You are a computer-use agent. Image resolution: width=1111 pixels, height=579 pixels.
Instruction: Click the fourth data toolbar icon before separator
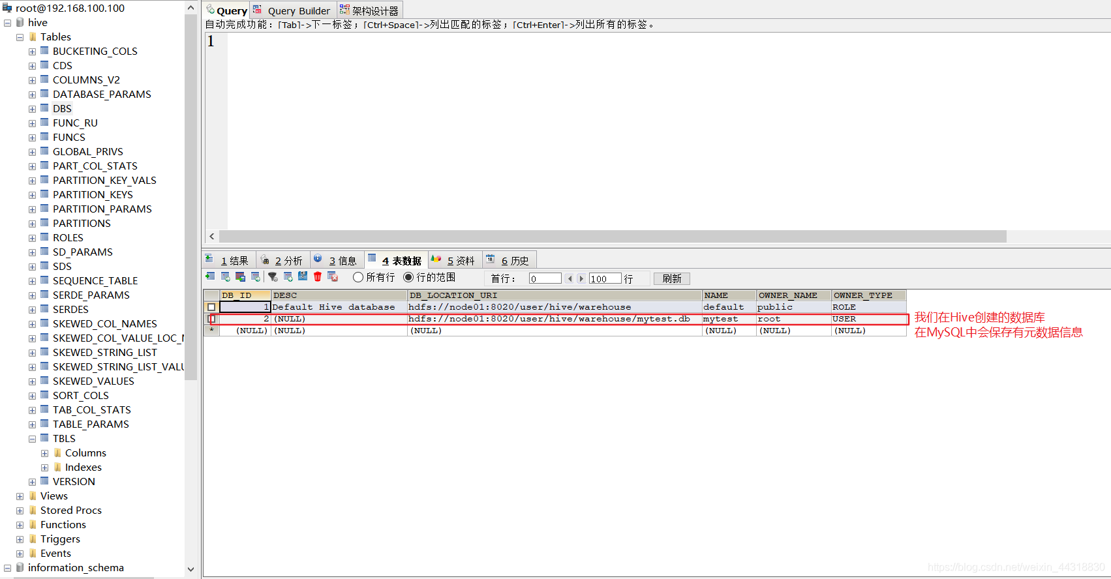[255, 276]
